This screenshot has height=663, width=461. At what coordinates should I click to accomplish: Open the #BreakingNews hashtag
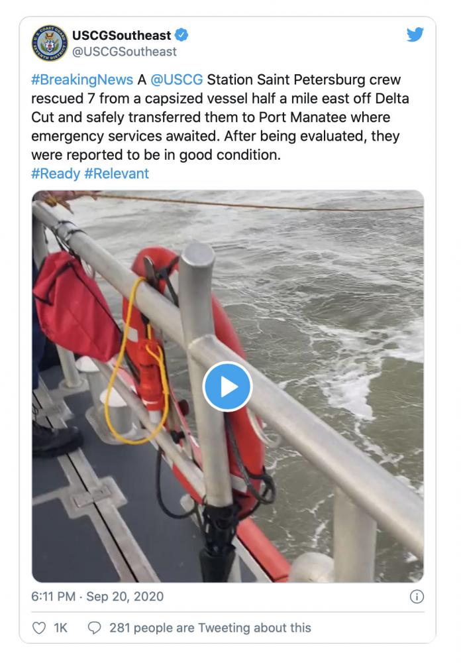(82, 80)
